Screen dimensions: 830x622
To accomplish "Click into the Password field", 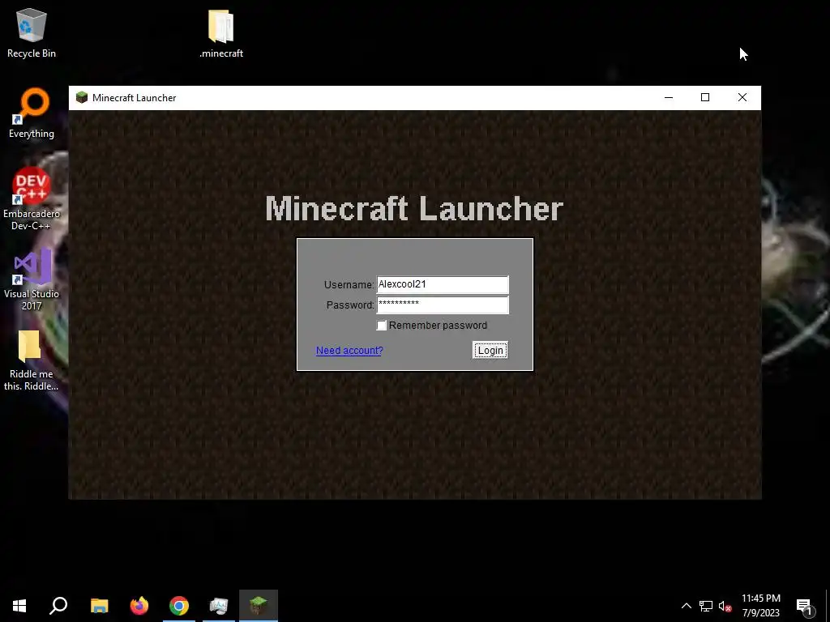I will [443, 305].
